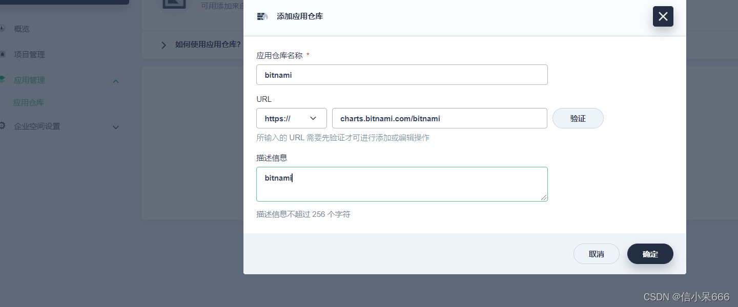The image size is (738, 307).
Task: Confirm with the 确定 button
Action: [x=650, y=254]
